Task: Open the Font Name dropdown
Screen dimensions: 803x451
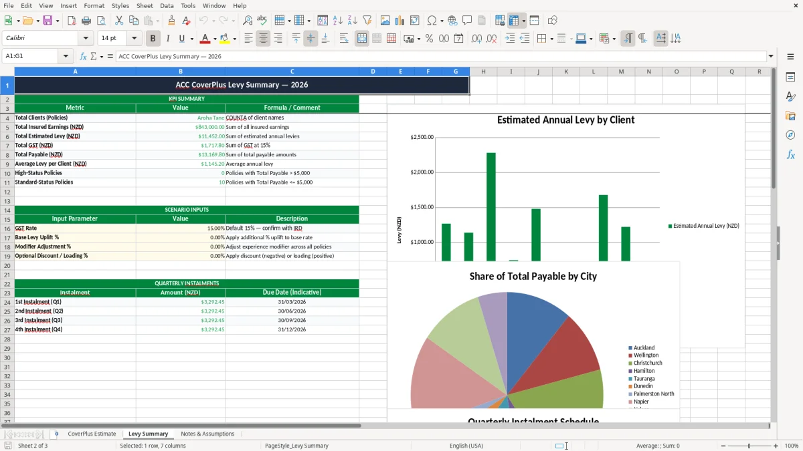Action: 86,39
